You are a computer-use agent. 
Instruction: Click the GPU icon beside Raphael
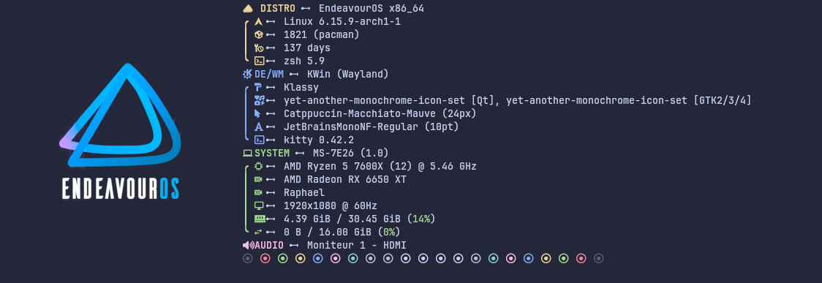coord(258,192)
